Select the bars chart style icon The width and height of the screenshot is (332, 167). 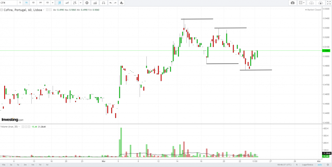coord(75,3)
